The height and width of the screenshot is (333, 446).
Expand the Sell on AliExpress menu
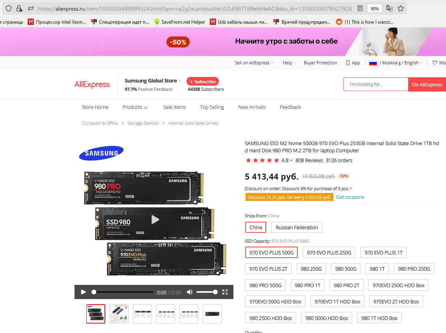[254, 63]
